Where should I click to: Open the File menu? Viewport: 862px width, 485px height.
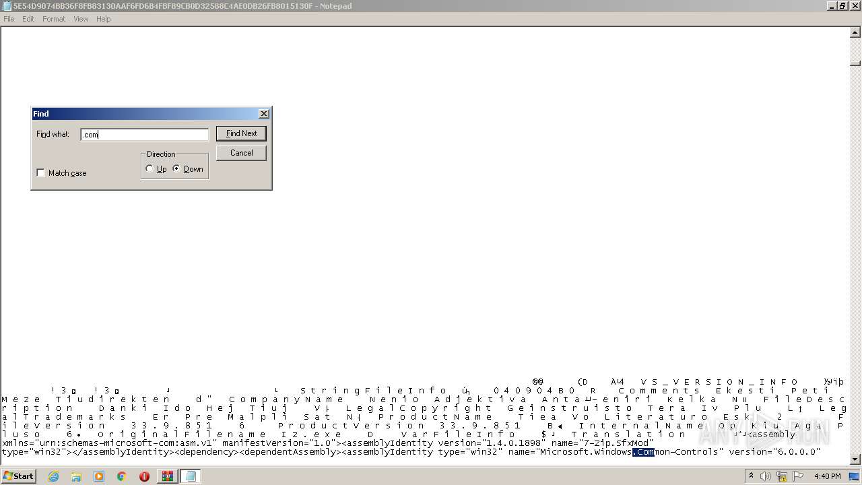(9, 19)
